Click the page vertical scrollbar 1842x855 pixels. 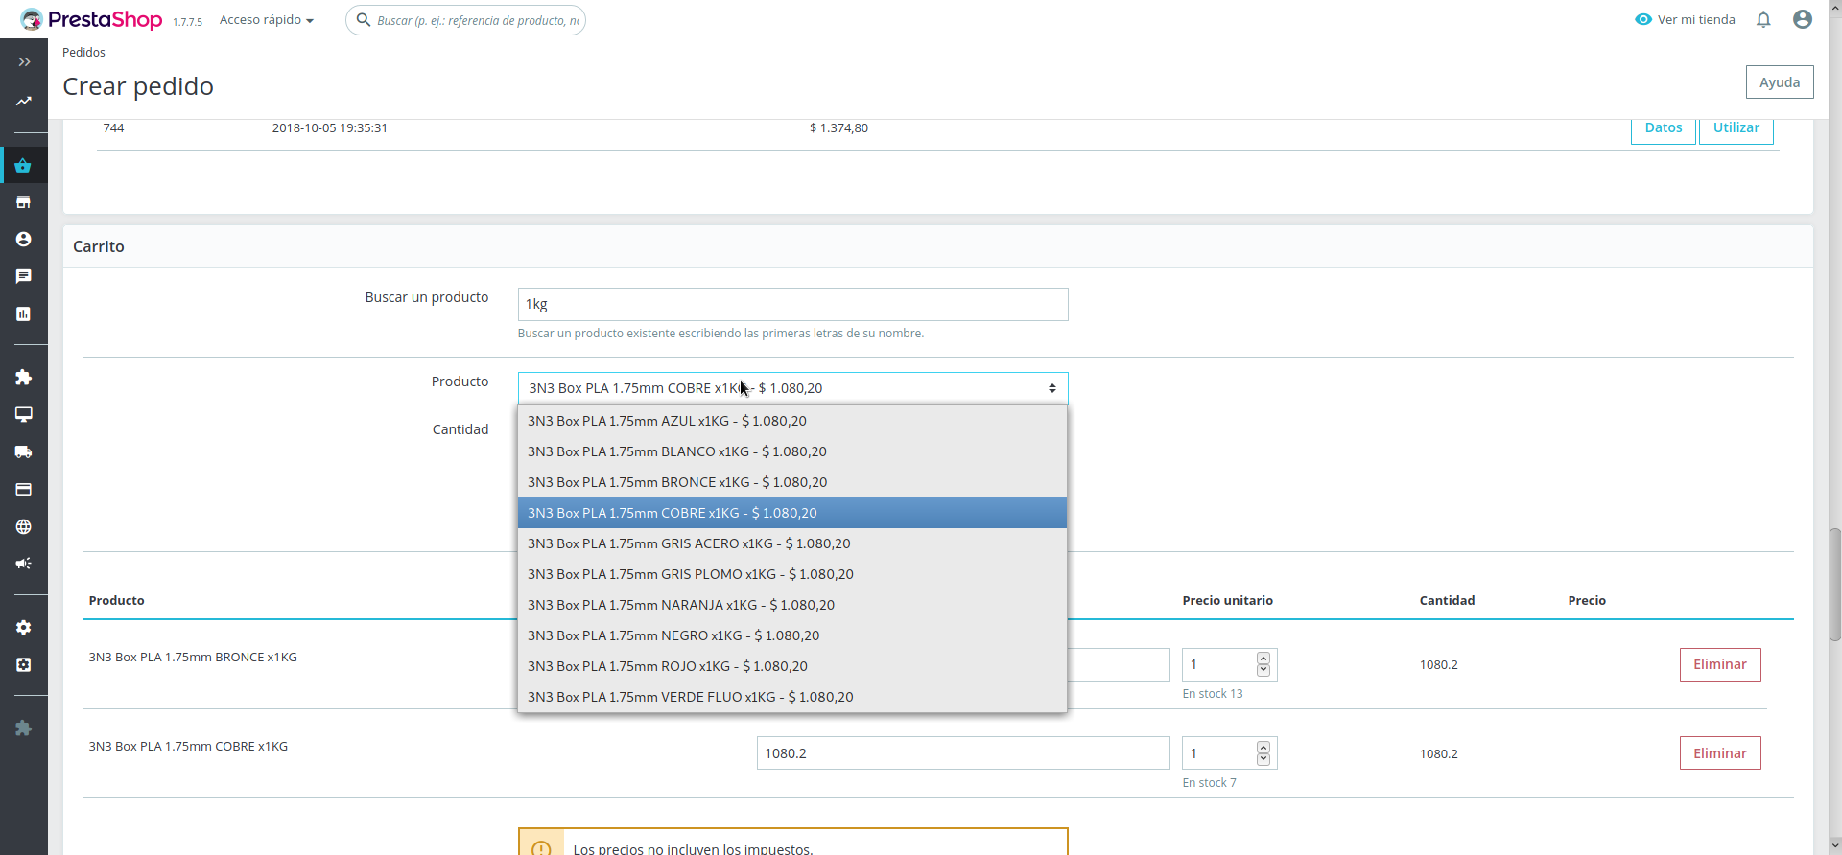[1834, 585]
